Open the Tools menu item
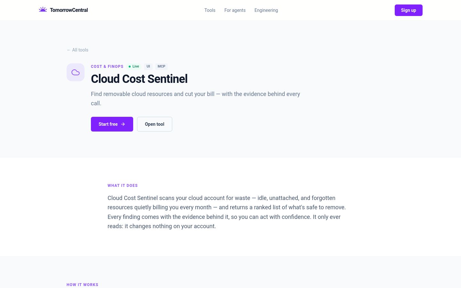The width and height of the screenshot is (461, 288). 210,10
